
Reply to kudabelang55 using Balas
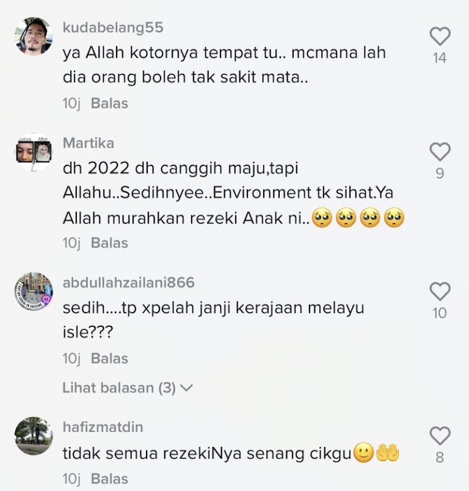point(109,103)
